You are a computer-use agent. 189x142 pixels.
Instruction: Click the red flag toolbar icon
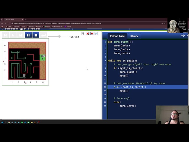click(x=92, y=33)
